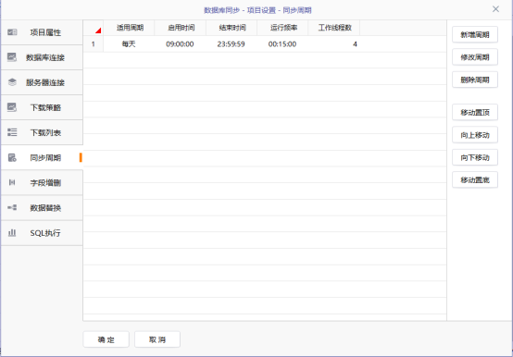Viewport: 513px width, 357px height.
Task: Switch to the 下载策略 tab
Action: [x=42, y=107]
